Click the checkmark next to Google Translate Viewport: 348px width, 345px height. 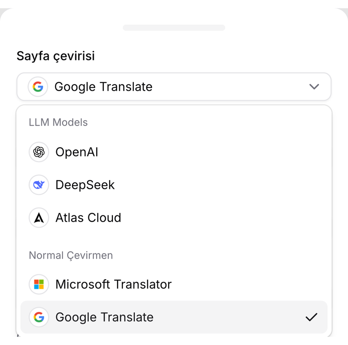coord(312,317)
